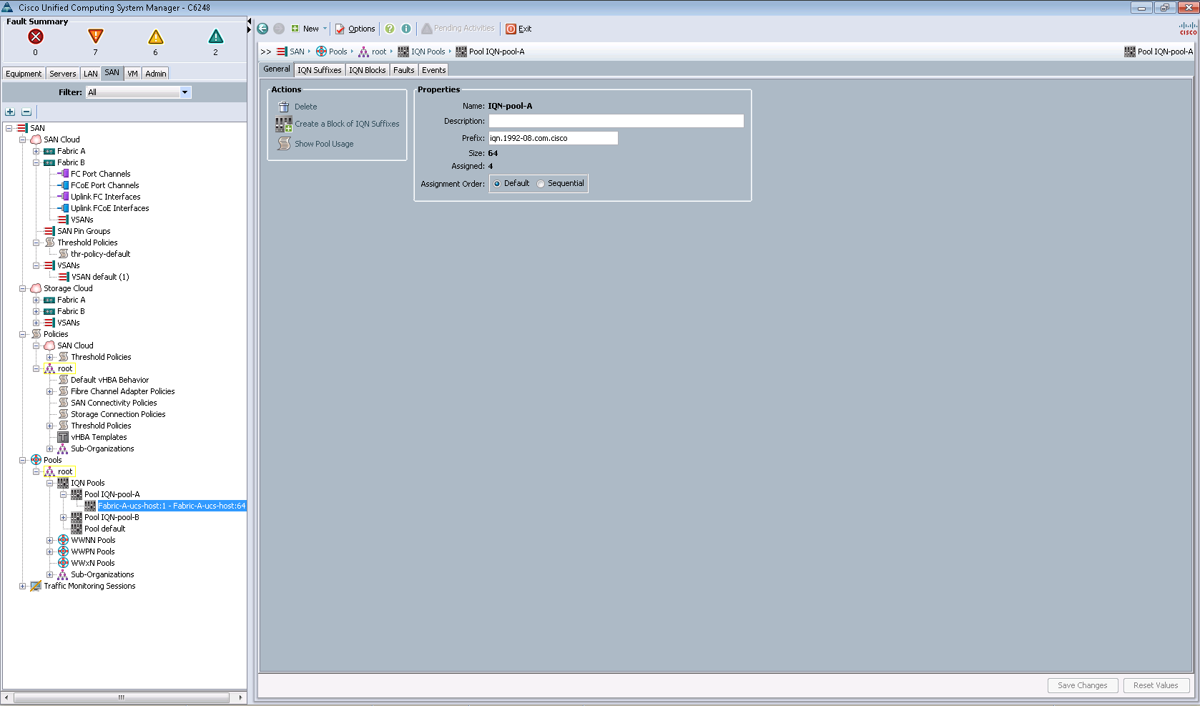Select the Default assignment order radio
Screen dimensions: 1200x706
pyautogui.click(x=497, y=184)
